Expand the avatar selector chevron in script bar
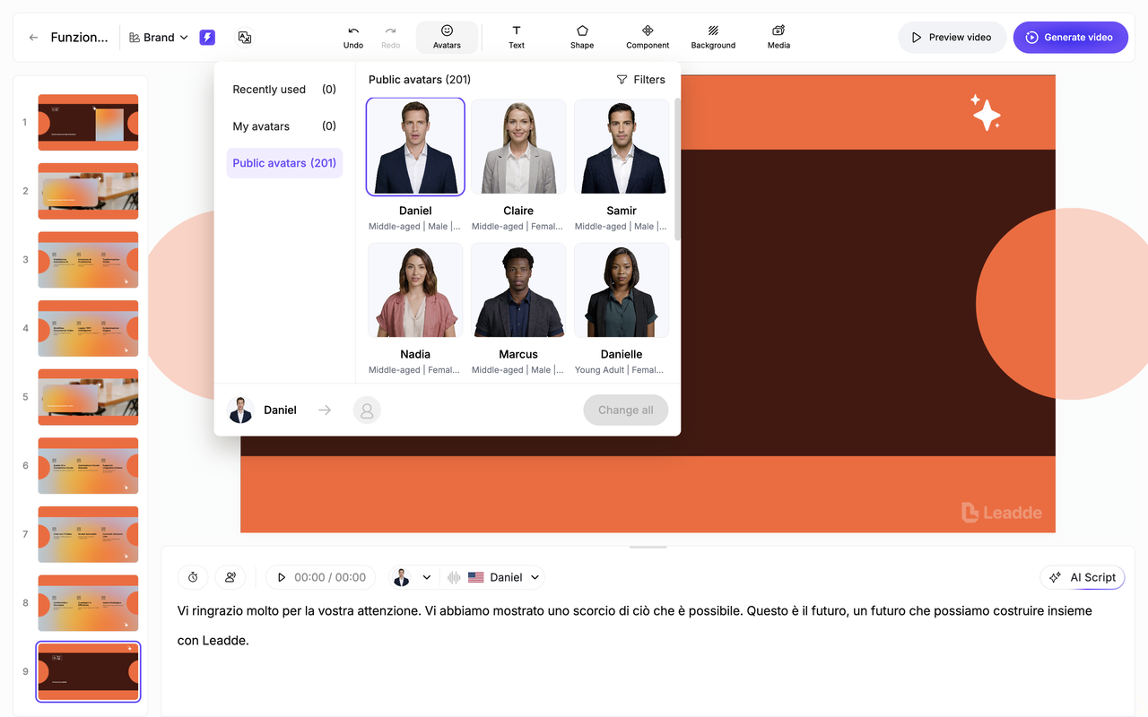Screen dimensions: 1148x717 coord(427,577)
